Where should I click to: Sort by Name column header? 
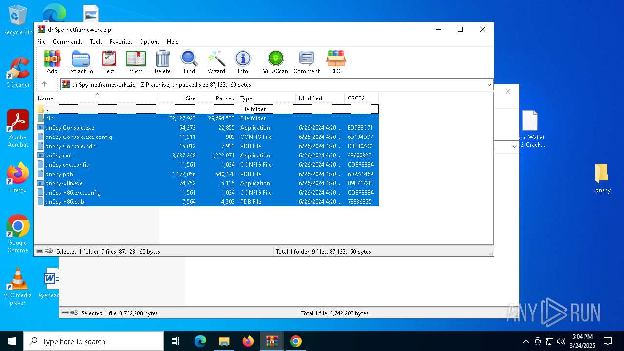[97, 98]
